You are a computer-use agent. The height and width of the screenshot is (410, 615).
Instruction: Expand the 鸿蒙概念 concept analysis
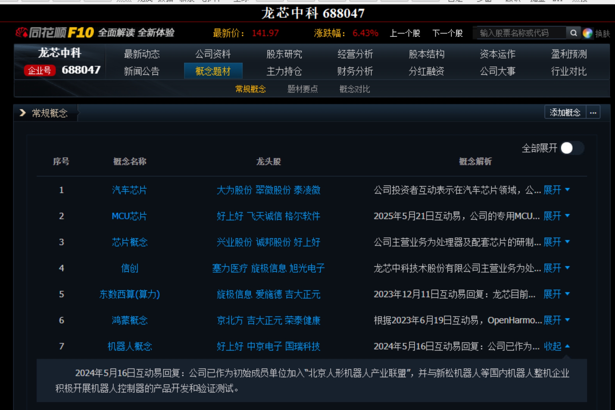(x=556, y=320)
